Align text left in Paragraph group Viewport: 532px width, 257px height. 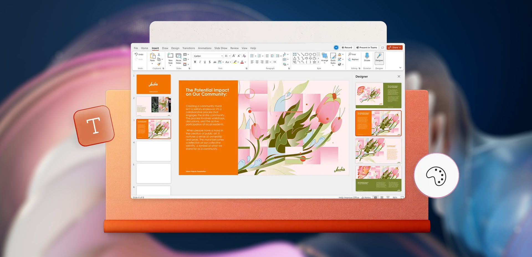pos(252,62)
